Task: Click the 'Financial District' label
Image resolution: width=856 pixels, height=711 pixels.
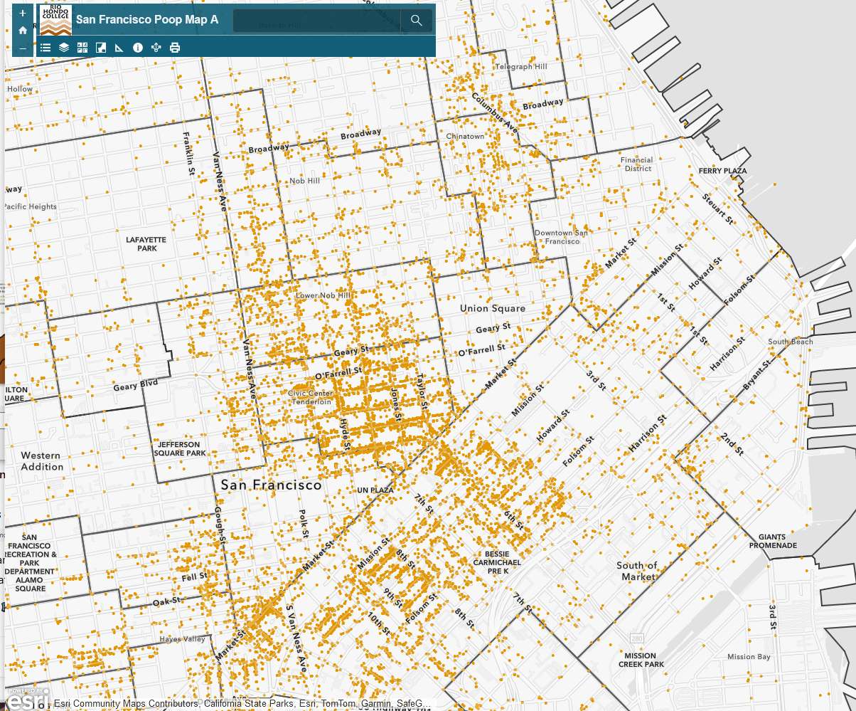Action: pyautogui.click(x=638, y=164)
